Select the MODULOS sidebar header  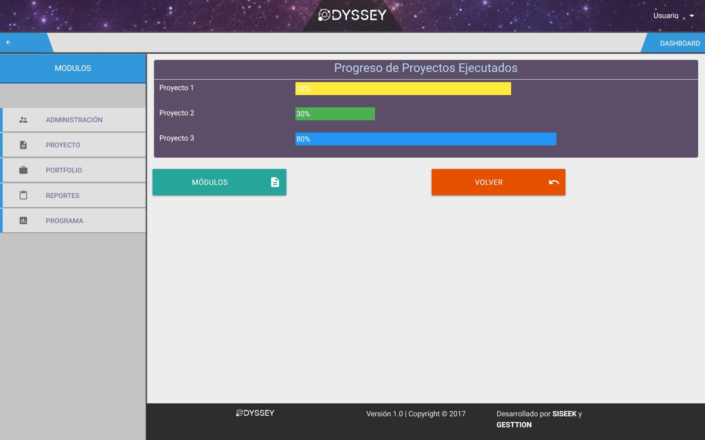coord(73,68)
